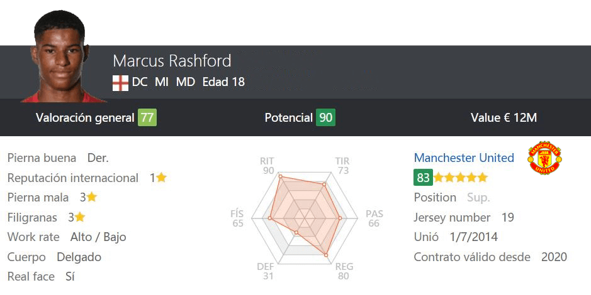Click the RIT 90 radar chart label
This screenshot has width=591, height=295.
[267, 166]
